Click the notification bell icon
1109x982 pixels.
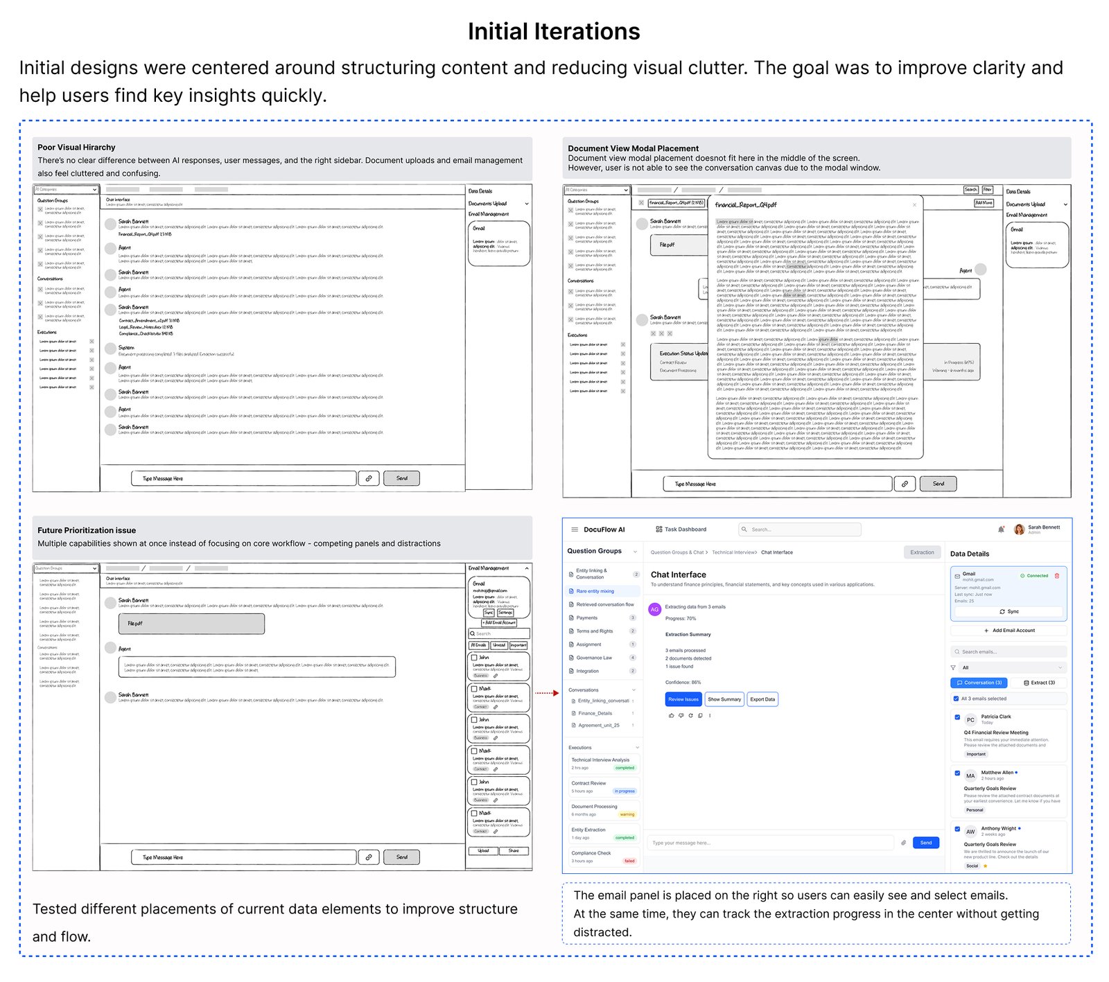point(1001,529)
